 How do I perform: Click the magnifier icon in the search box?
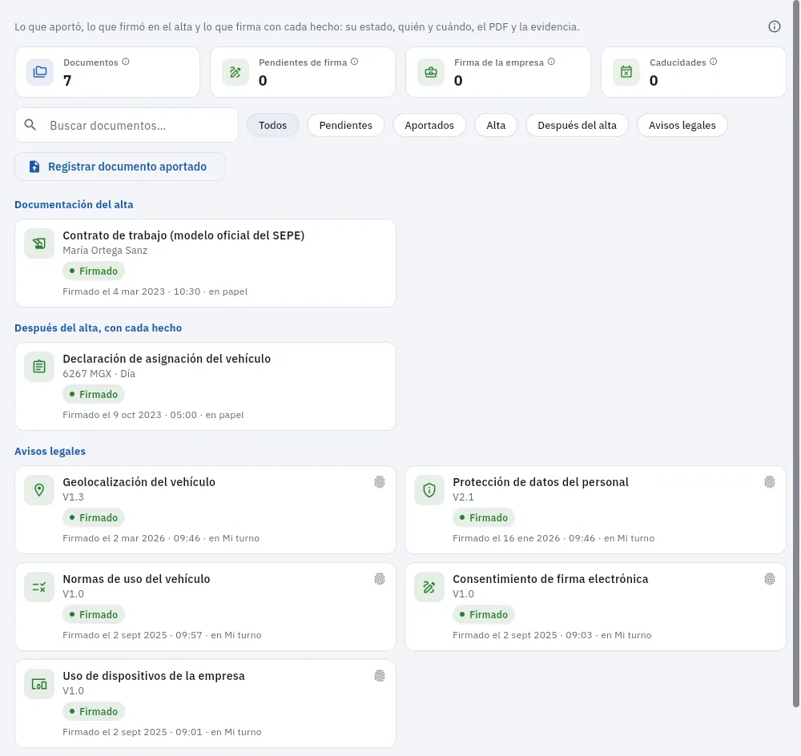click(30, 125)
